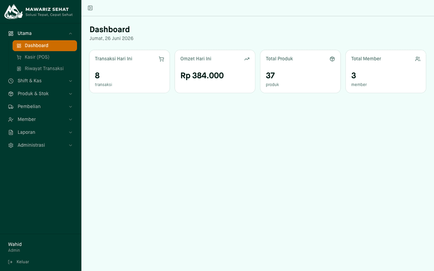Toggle the sidebar collapse icon
The height and width of the screenshot is (271, 434).
coord(90,8)
